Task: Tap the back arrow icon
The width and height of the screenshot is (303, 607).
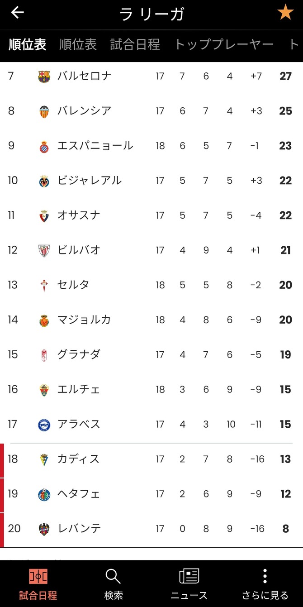Action: 17,13
